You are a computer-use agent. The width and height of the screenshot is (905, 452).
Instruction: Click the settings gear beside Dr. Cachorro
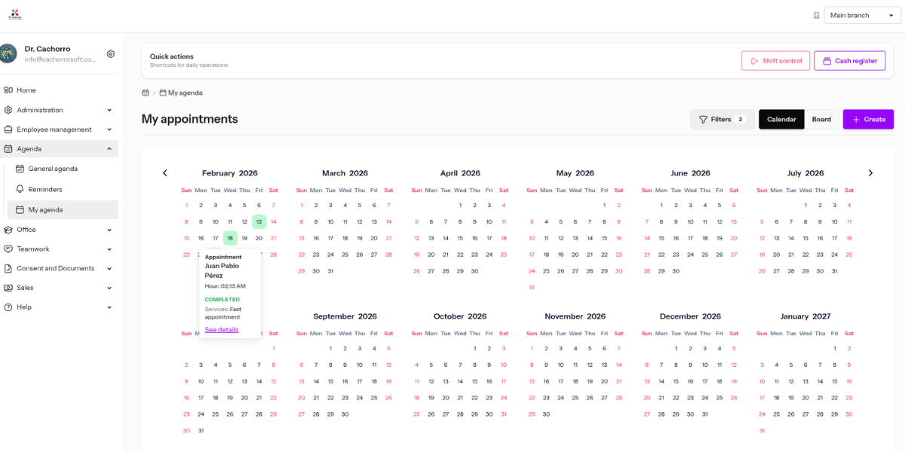[x=111, y=54]
